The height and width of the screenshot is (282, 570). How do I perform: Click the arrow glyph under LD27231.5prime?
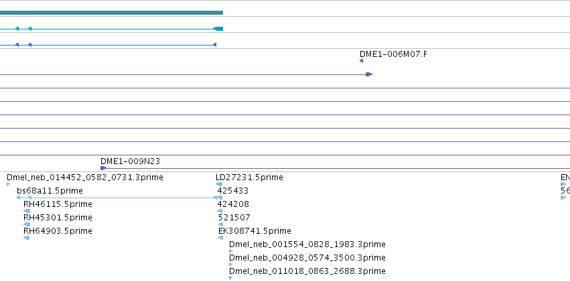click(x=219, y=184)
